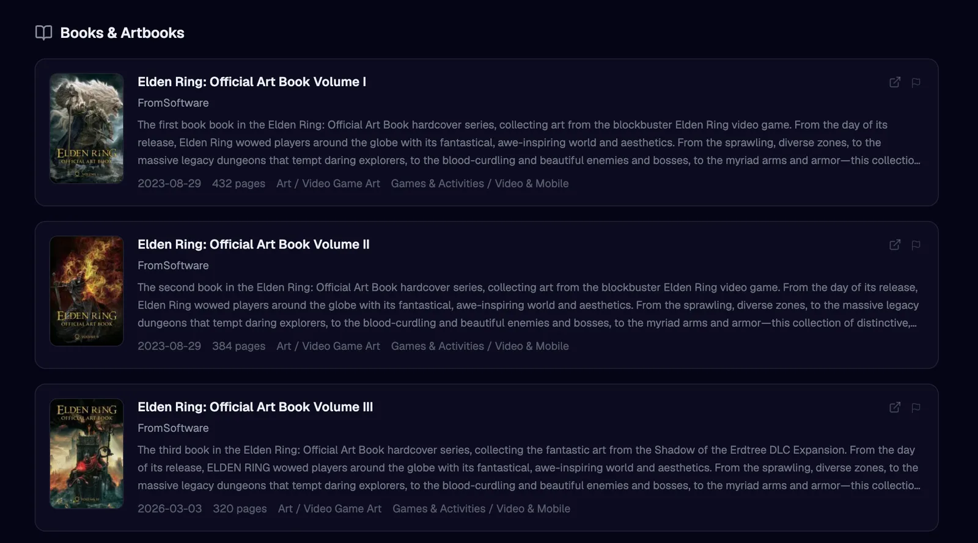Select Games & Activities / Video & Mobile on Volume I
Screen dimensions: 978x543
[480, 183]
